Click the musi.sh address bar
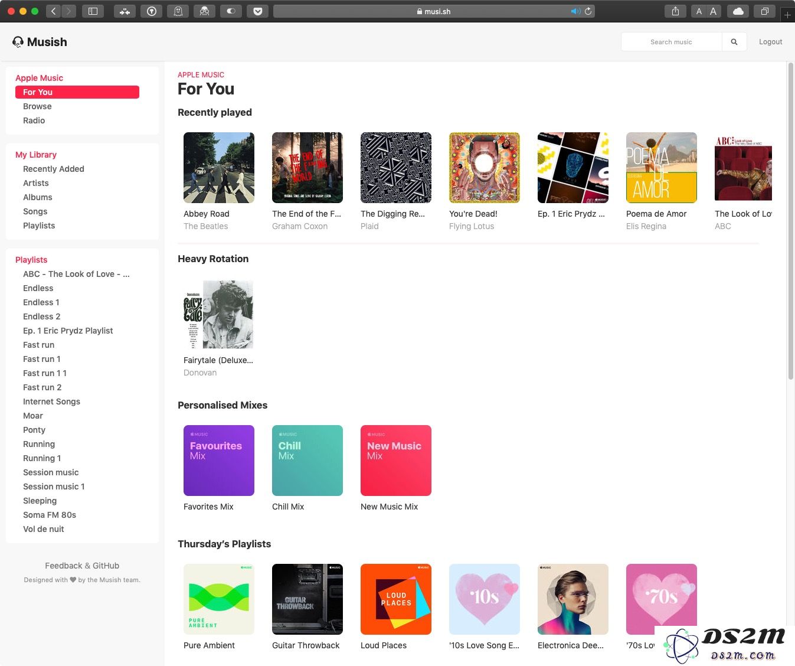This screenshot has width=795, height=666. tap(434, 11)
